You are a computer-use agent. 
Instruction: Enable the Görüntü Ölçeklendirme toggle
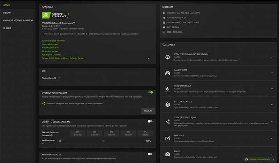click(x=150, y=121)
